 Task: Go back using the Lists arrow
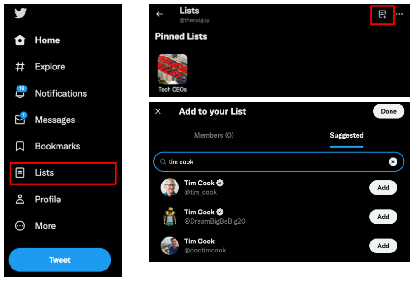coord(159,14)
